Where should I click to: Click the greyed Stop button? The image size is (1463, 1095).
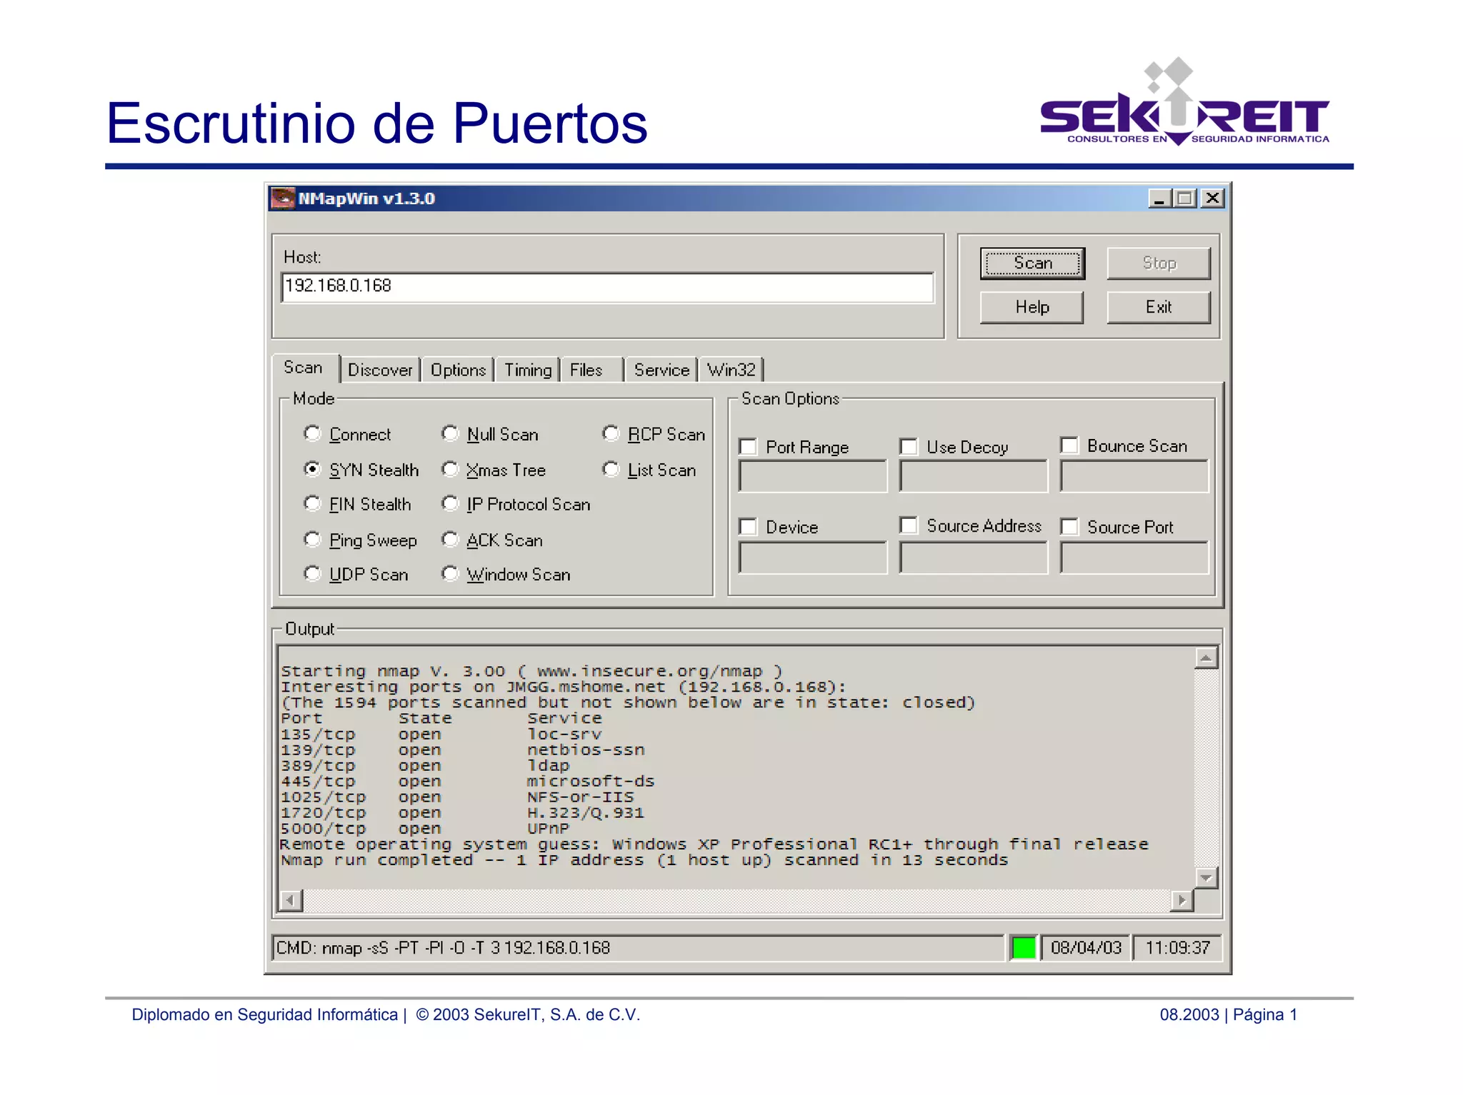1158,263
